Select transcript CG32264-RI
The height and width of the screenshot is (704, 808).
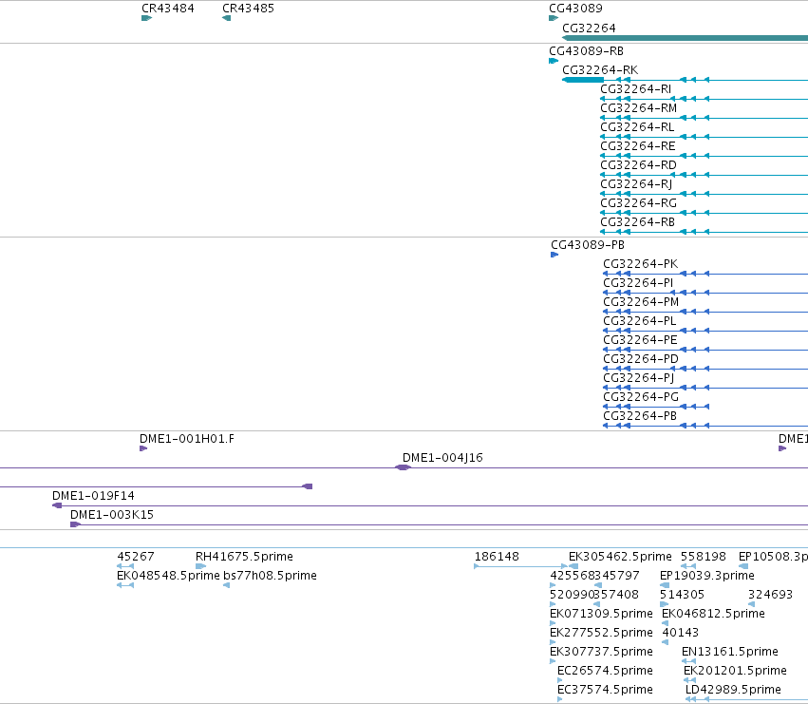(636, 88)
